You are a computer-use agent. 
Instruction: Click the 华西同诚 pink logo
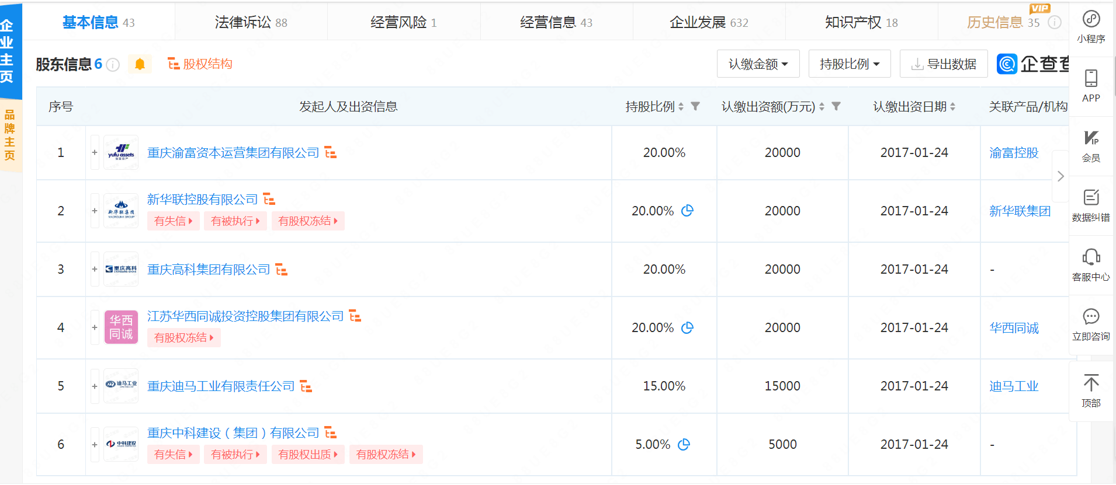coord(121,327)
